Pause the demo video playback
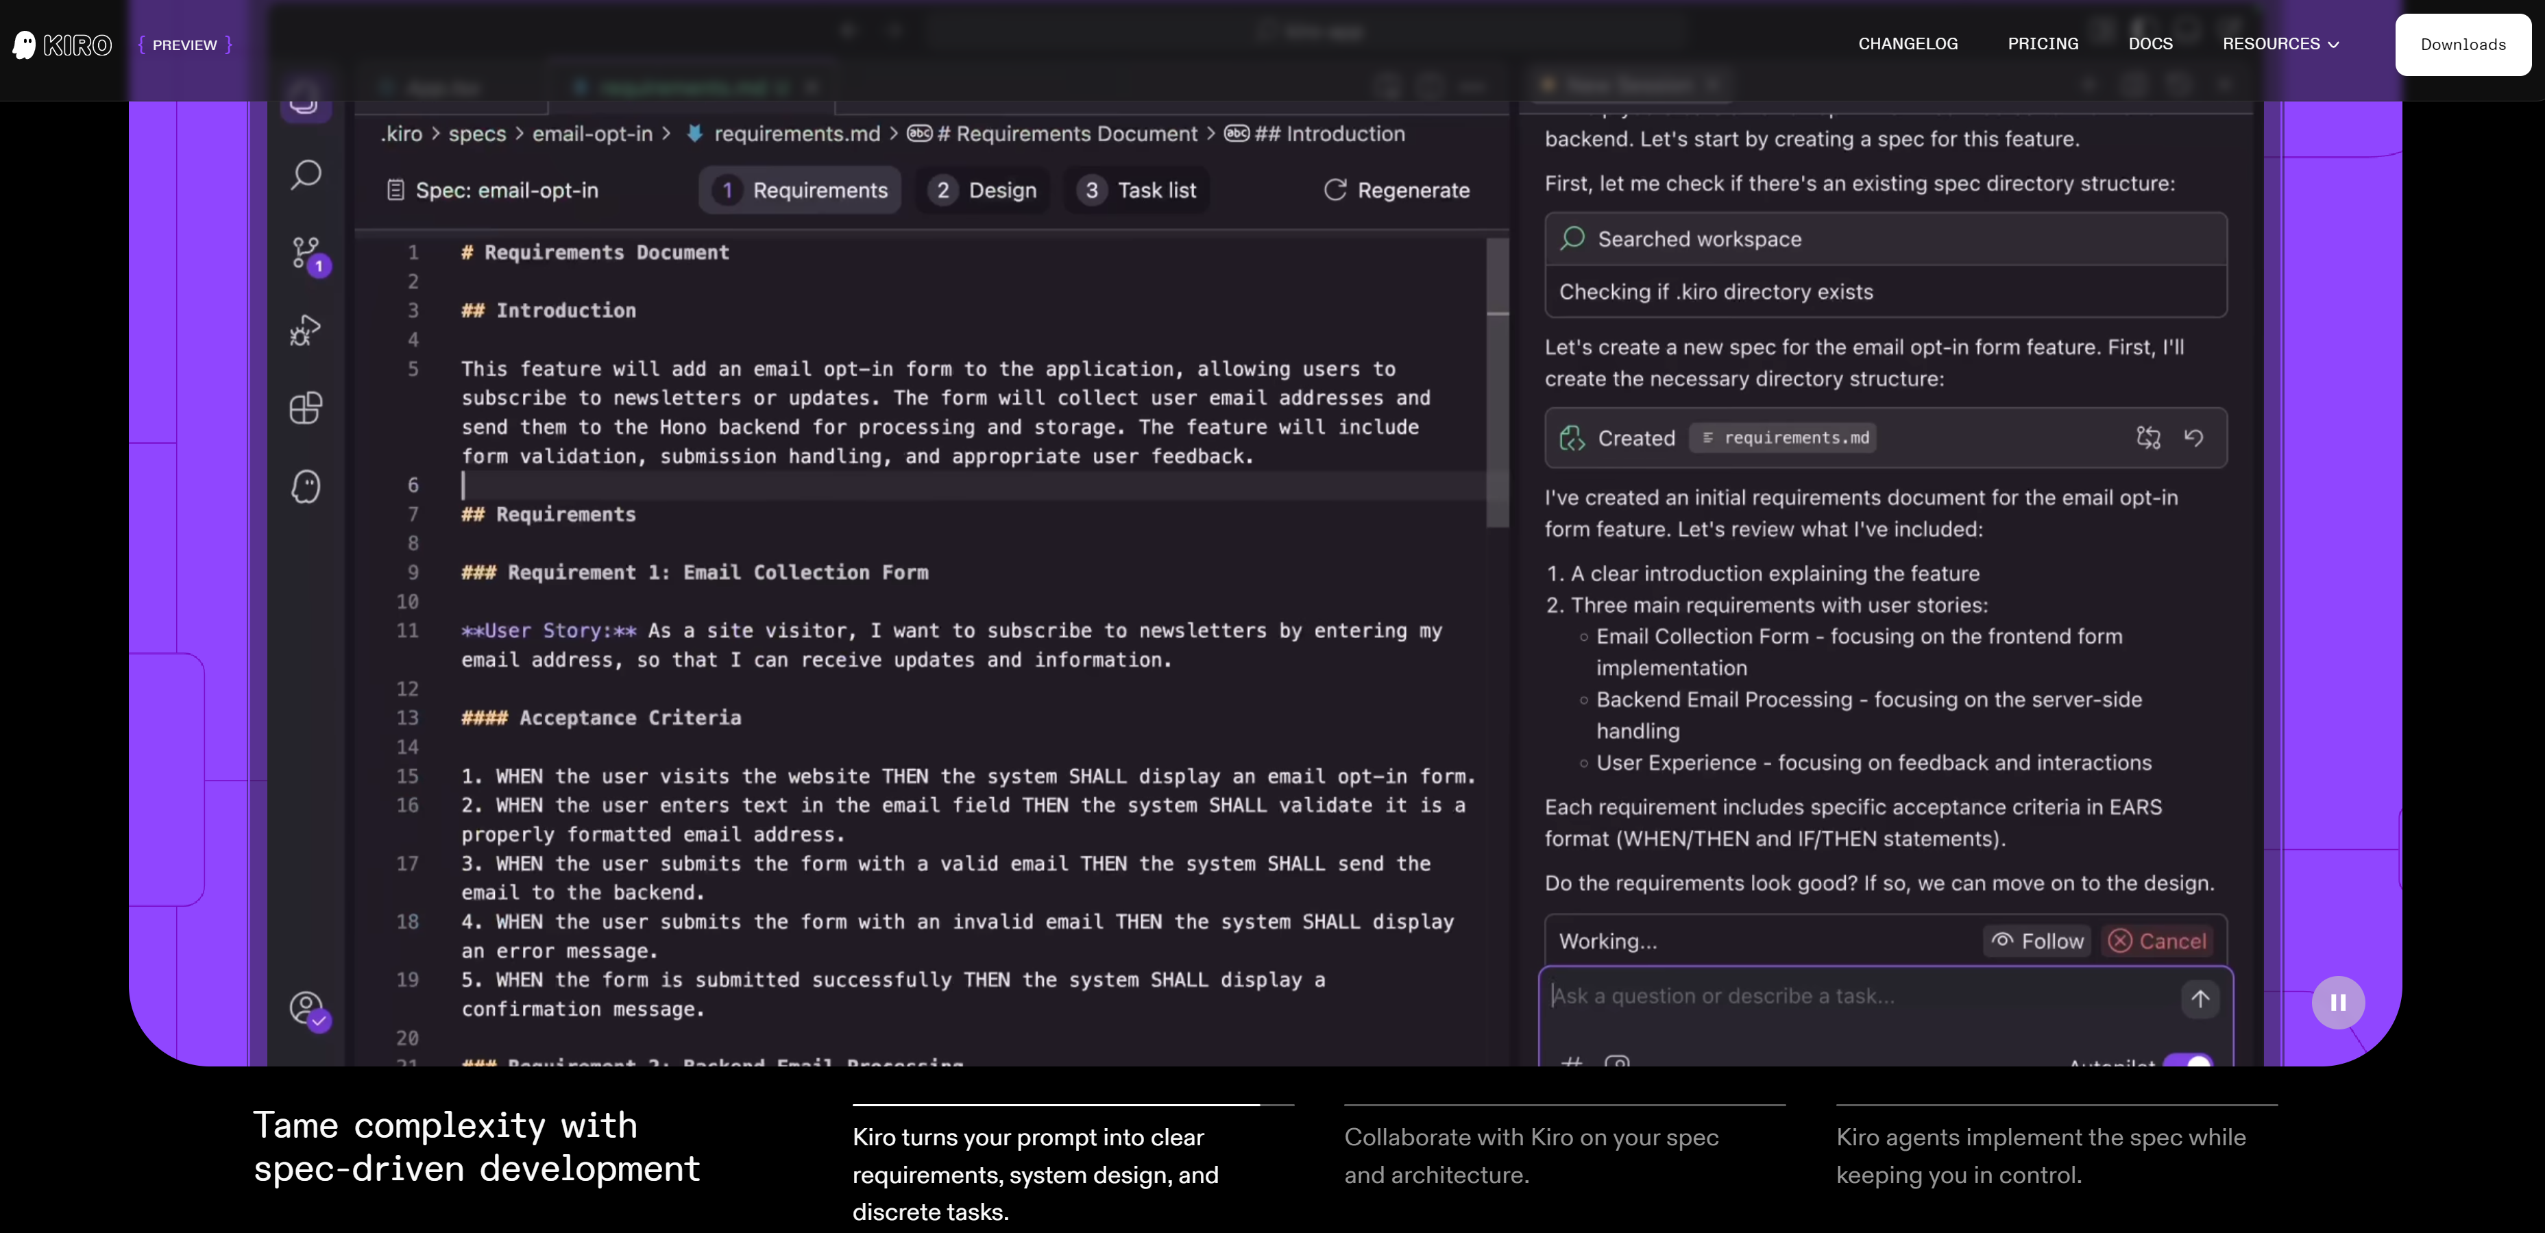Image resolution: width=2545 pixels, height=1233 pixels. (2337, 1002)
